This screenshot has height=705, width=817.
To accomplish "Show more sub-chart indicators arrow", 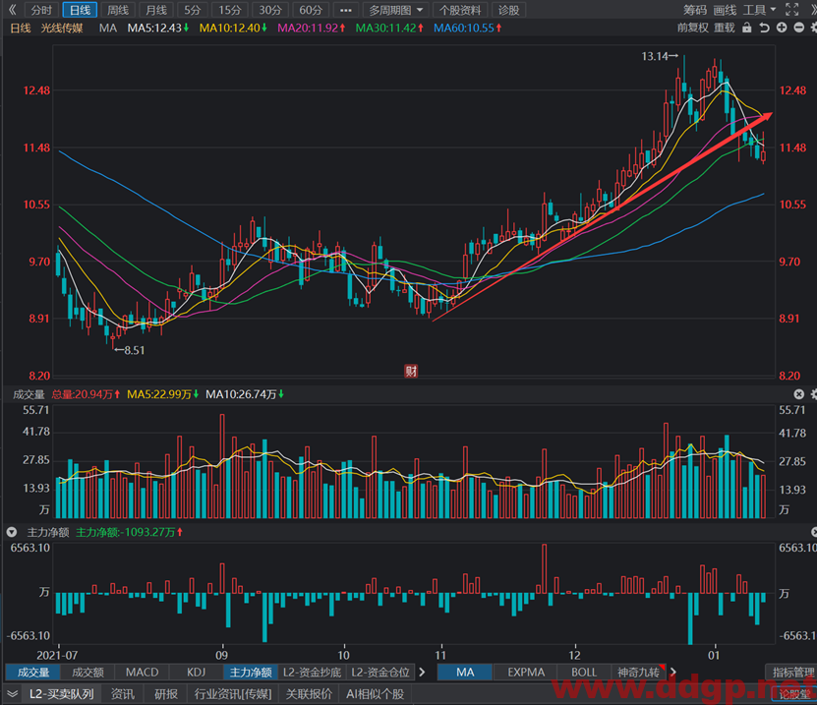I will pos(422,673).
